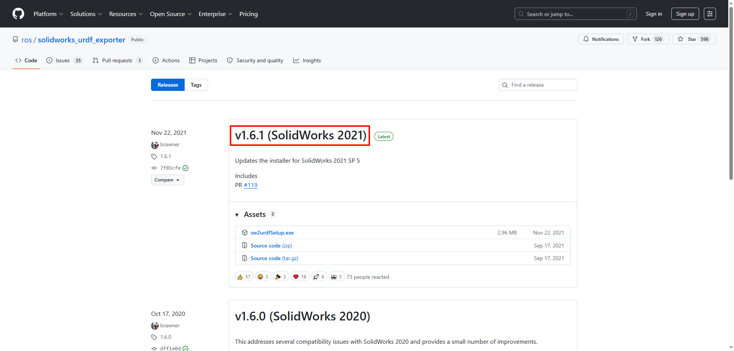Click the Sign in link
734x351 pixels.
click(x=654, y=14)
